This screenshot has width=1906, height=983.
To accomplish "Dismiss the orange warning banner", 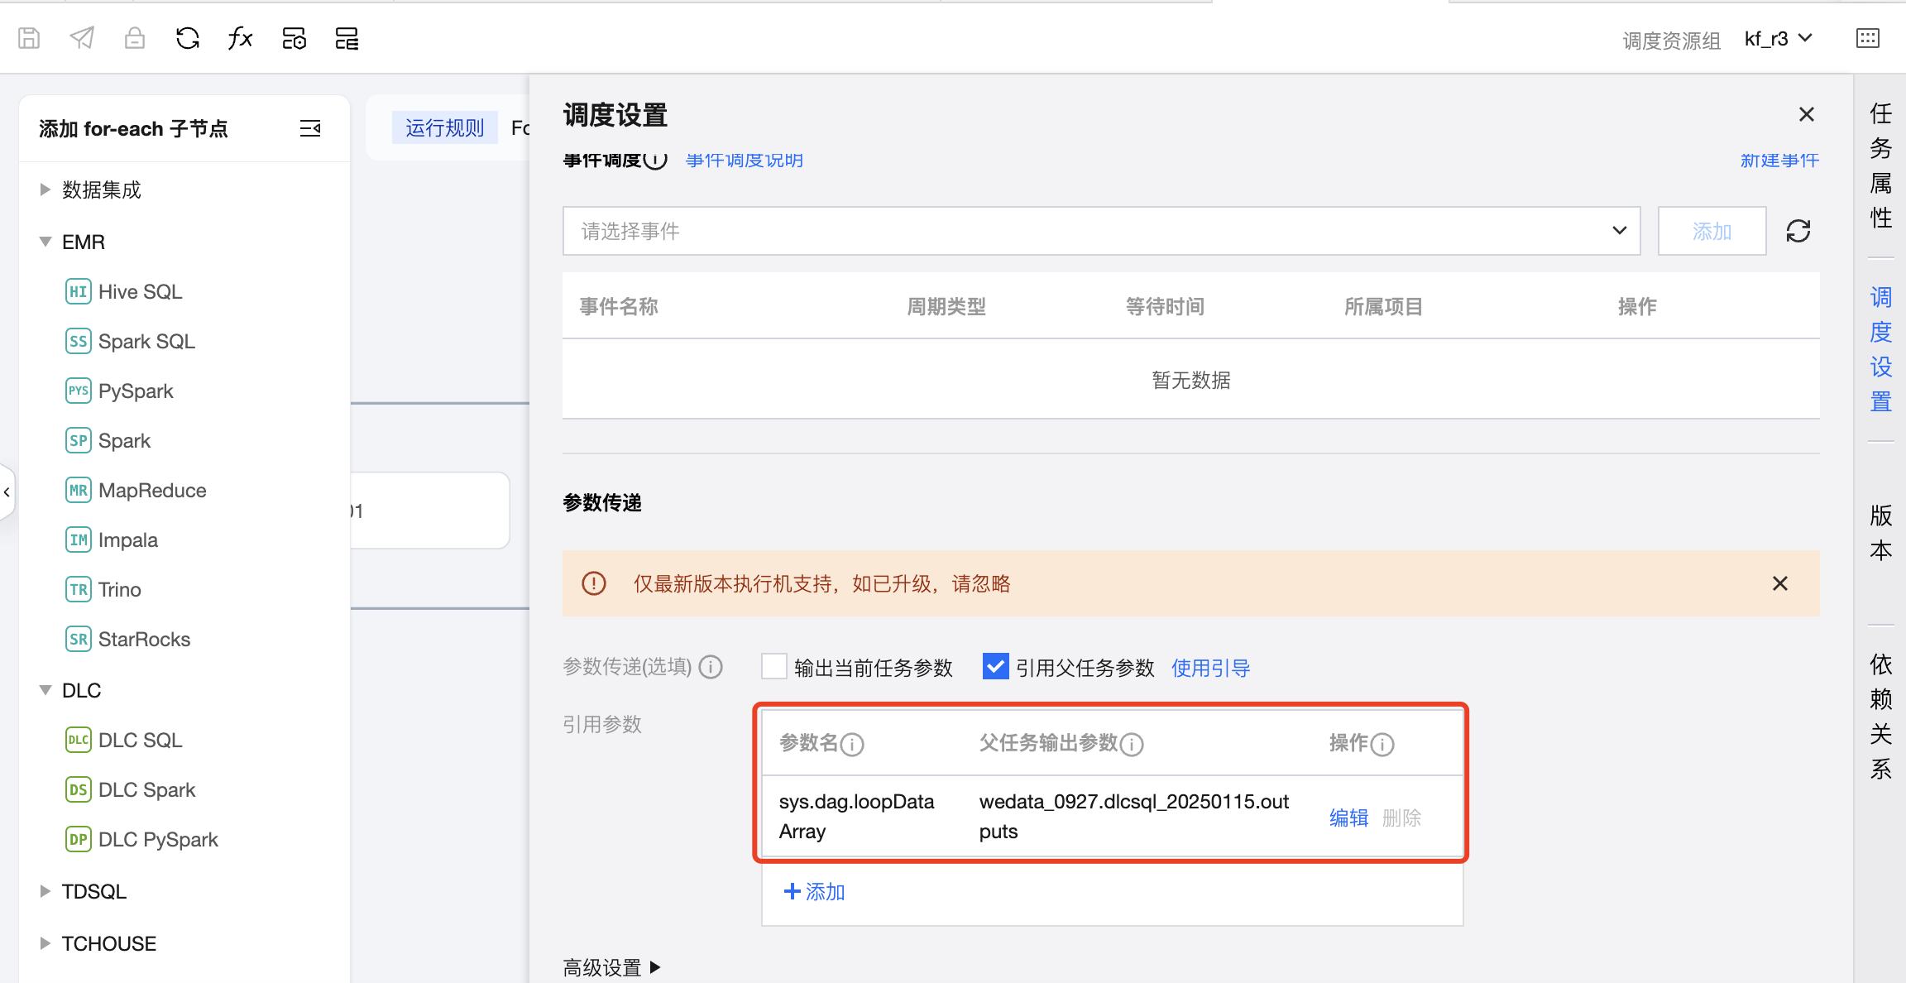I will click(1780, 583).
